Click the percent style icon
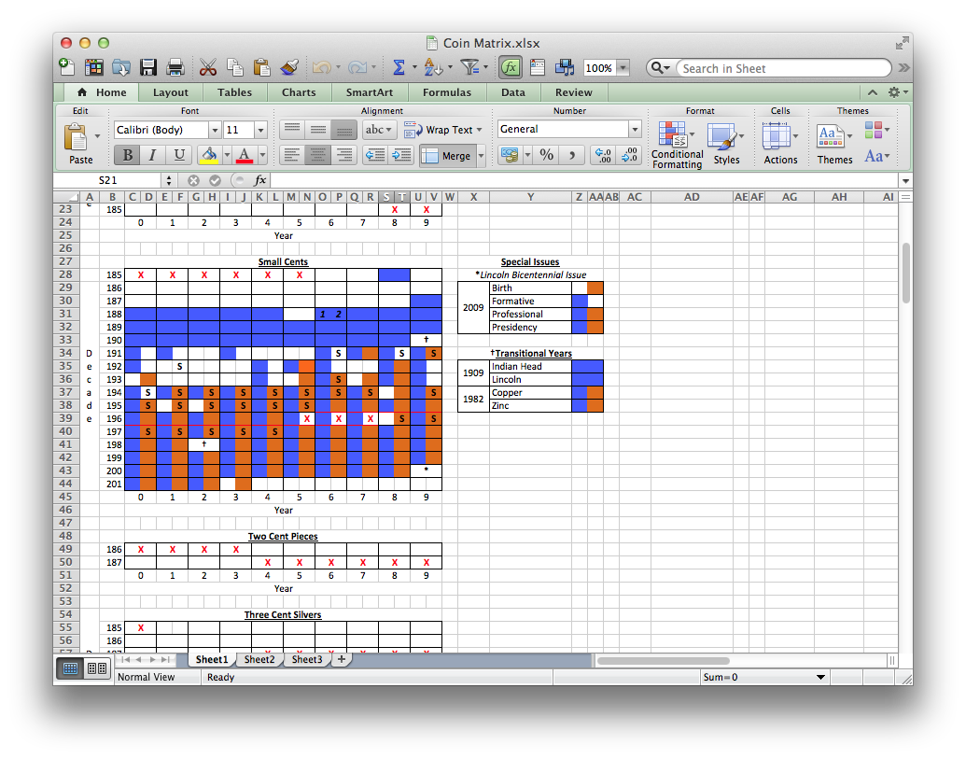 tap(546, 155)
